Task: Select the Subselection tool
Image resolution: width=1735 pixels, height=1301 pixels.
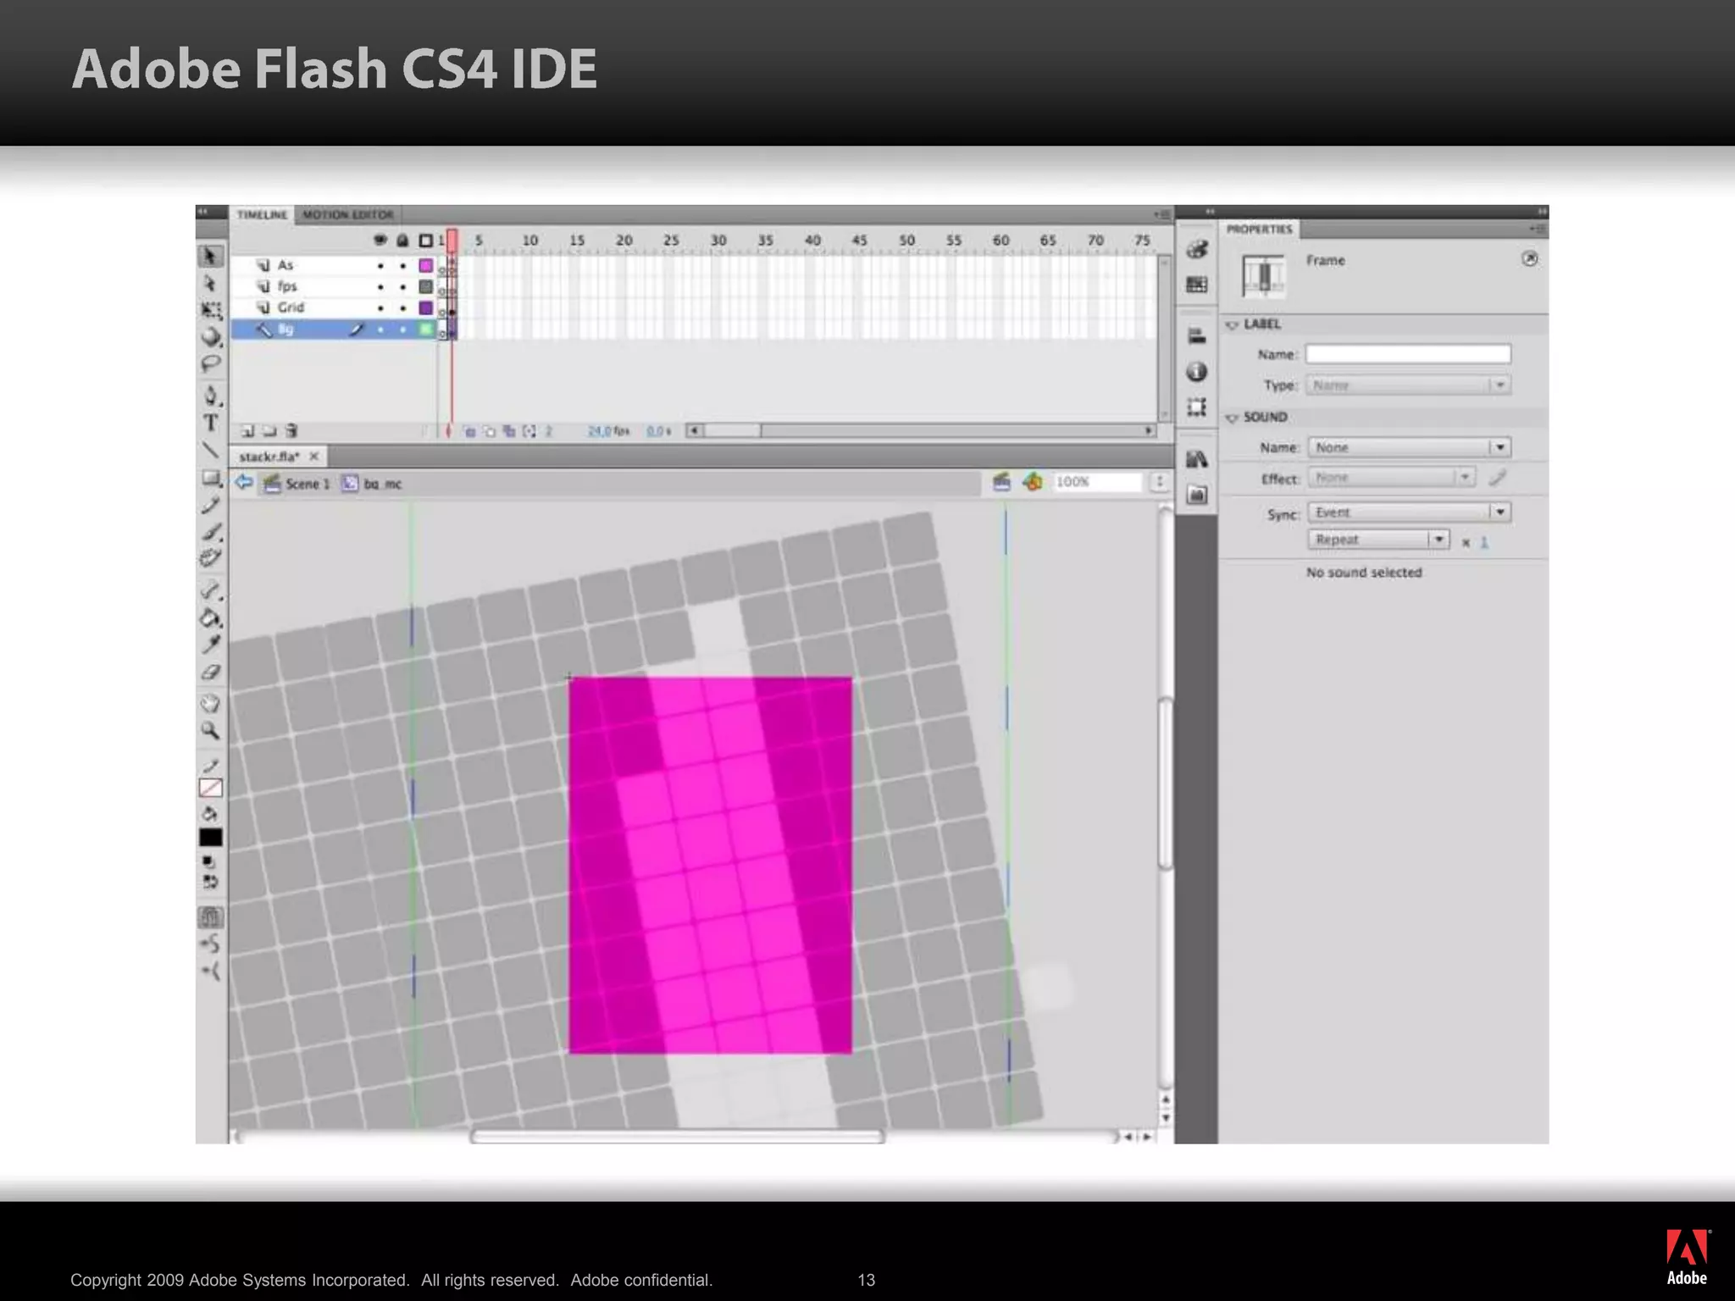Action: (210, 283)
